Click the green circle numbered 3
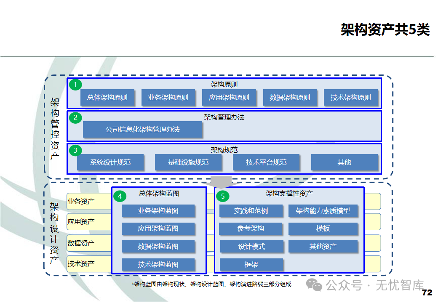 pyautogui.click(x=75, y=150)
